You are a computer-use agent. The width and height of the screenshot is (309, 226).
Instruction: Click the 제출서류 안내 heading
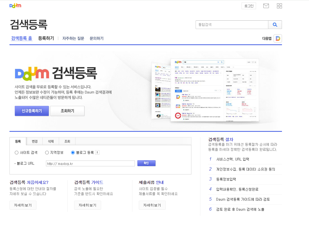pos(151,182)
